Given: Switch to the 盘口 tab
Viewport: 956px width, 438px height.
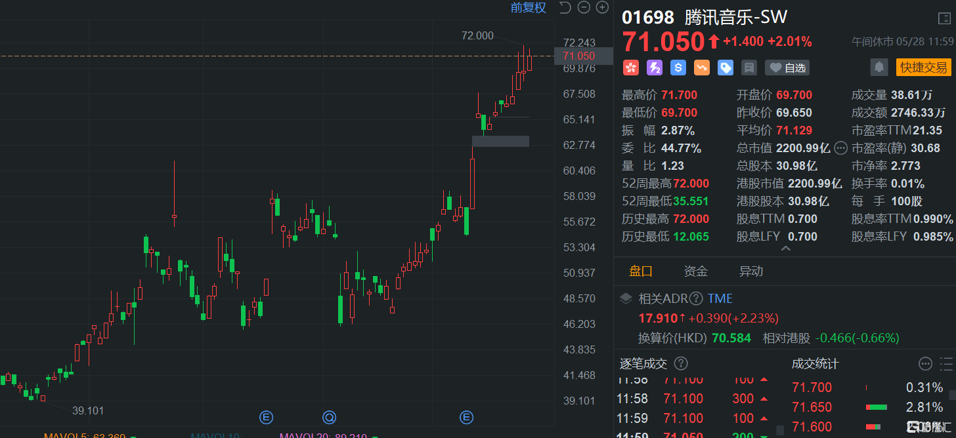Looking at the screenshot, I should [641, 271].
